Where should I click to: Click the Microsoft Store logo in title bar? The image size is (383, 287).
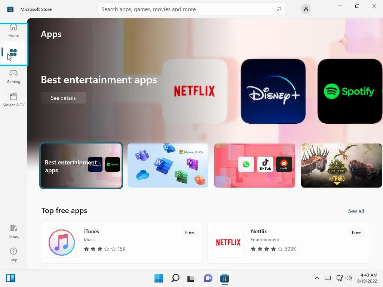10,9
